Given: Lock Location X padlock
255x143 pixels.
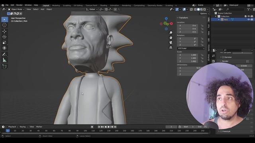Looking at the screenshot, I should tap(202, 25).
